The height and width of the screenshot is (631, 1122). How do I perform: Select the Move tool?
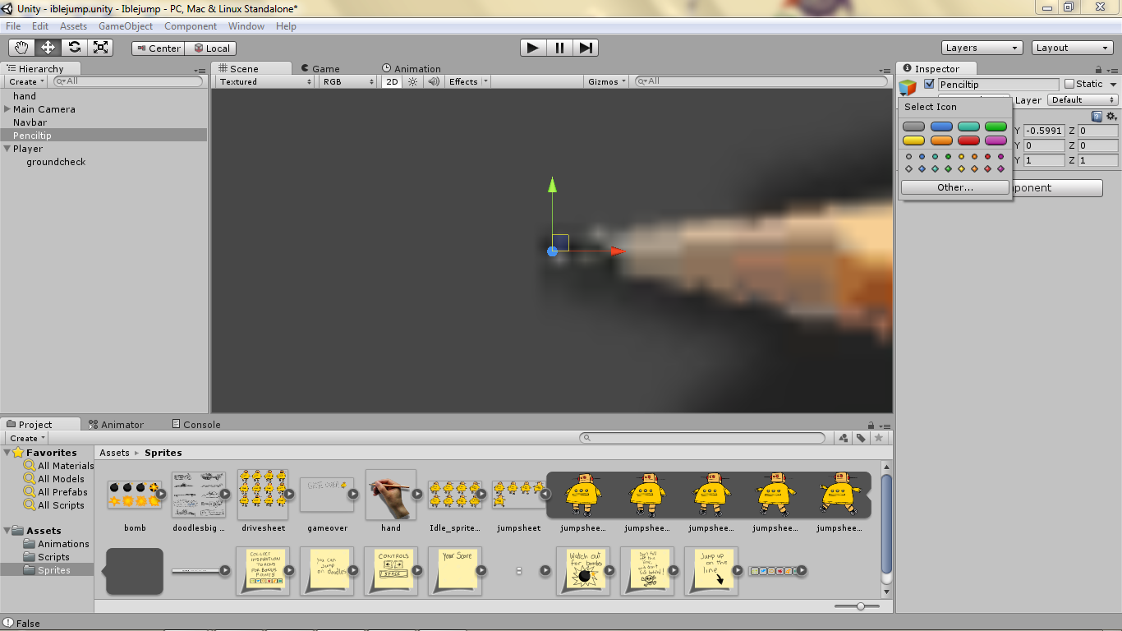click(48, 47)
